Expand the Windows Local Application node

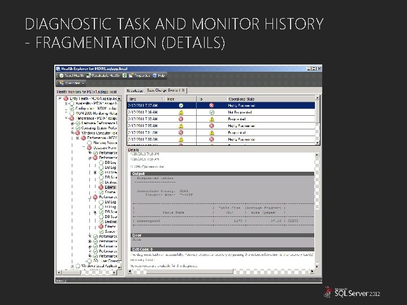click(72, 266)
